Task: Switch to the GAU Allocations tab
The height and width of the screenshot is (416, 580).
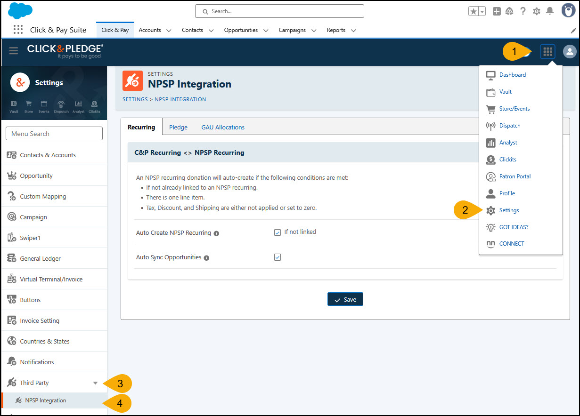Action: click(223, 127)
